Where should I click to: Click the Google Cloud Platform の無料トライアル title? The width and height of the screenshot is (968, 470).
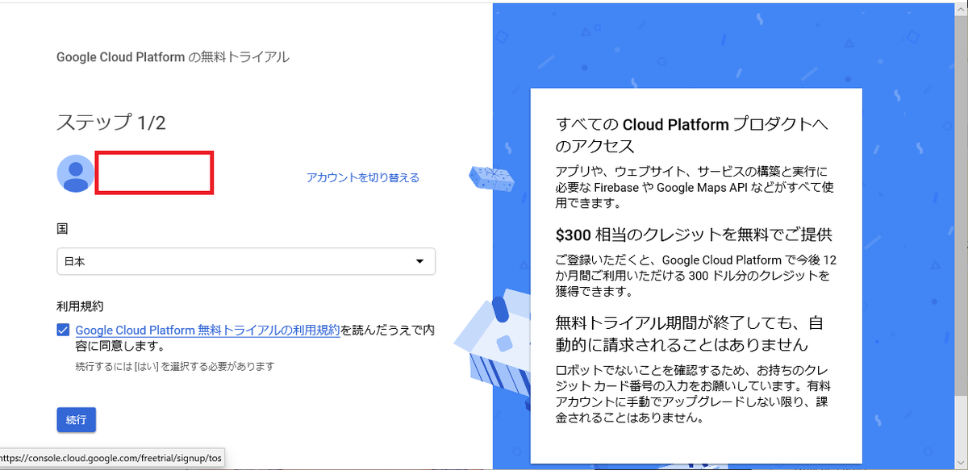click(173, 57)
